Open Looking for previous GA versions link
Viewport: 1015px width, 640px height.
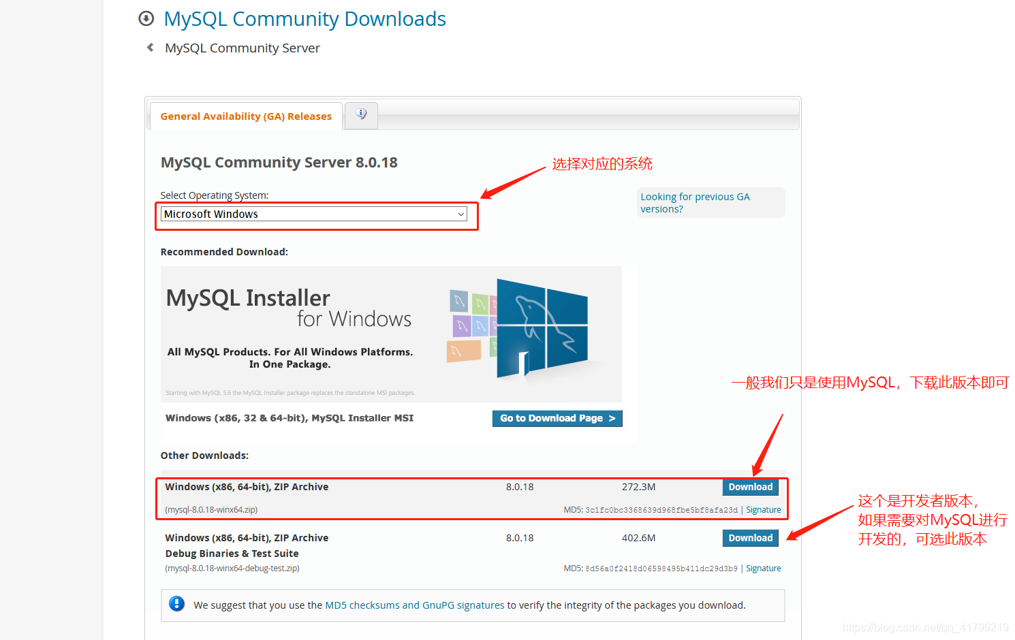[695, 203]
